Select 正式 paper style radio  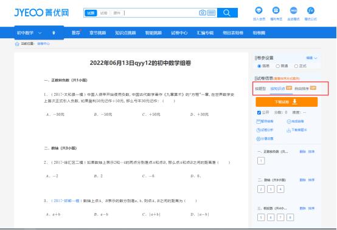(296, 66)
